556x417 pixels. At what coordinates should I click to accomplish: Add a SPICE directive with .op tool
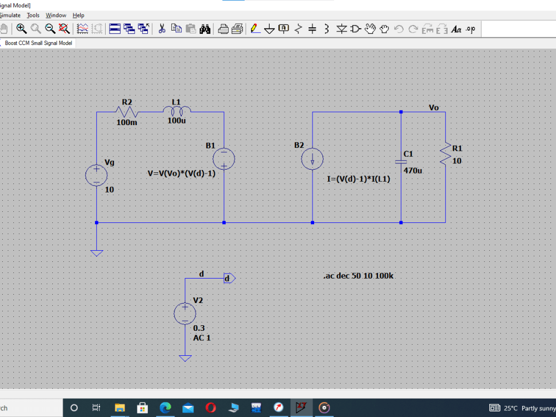[x=470, y=28]
